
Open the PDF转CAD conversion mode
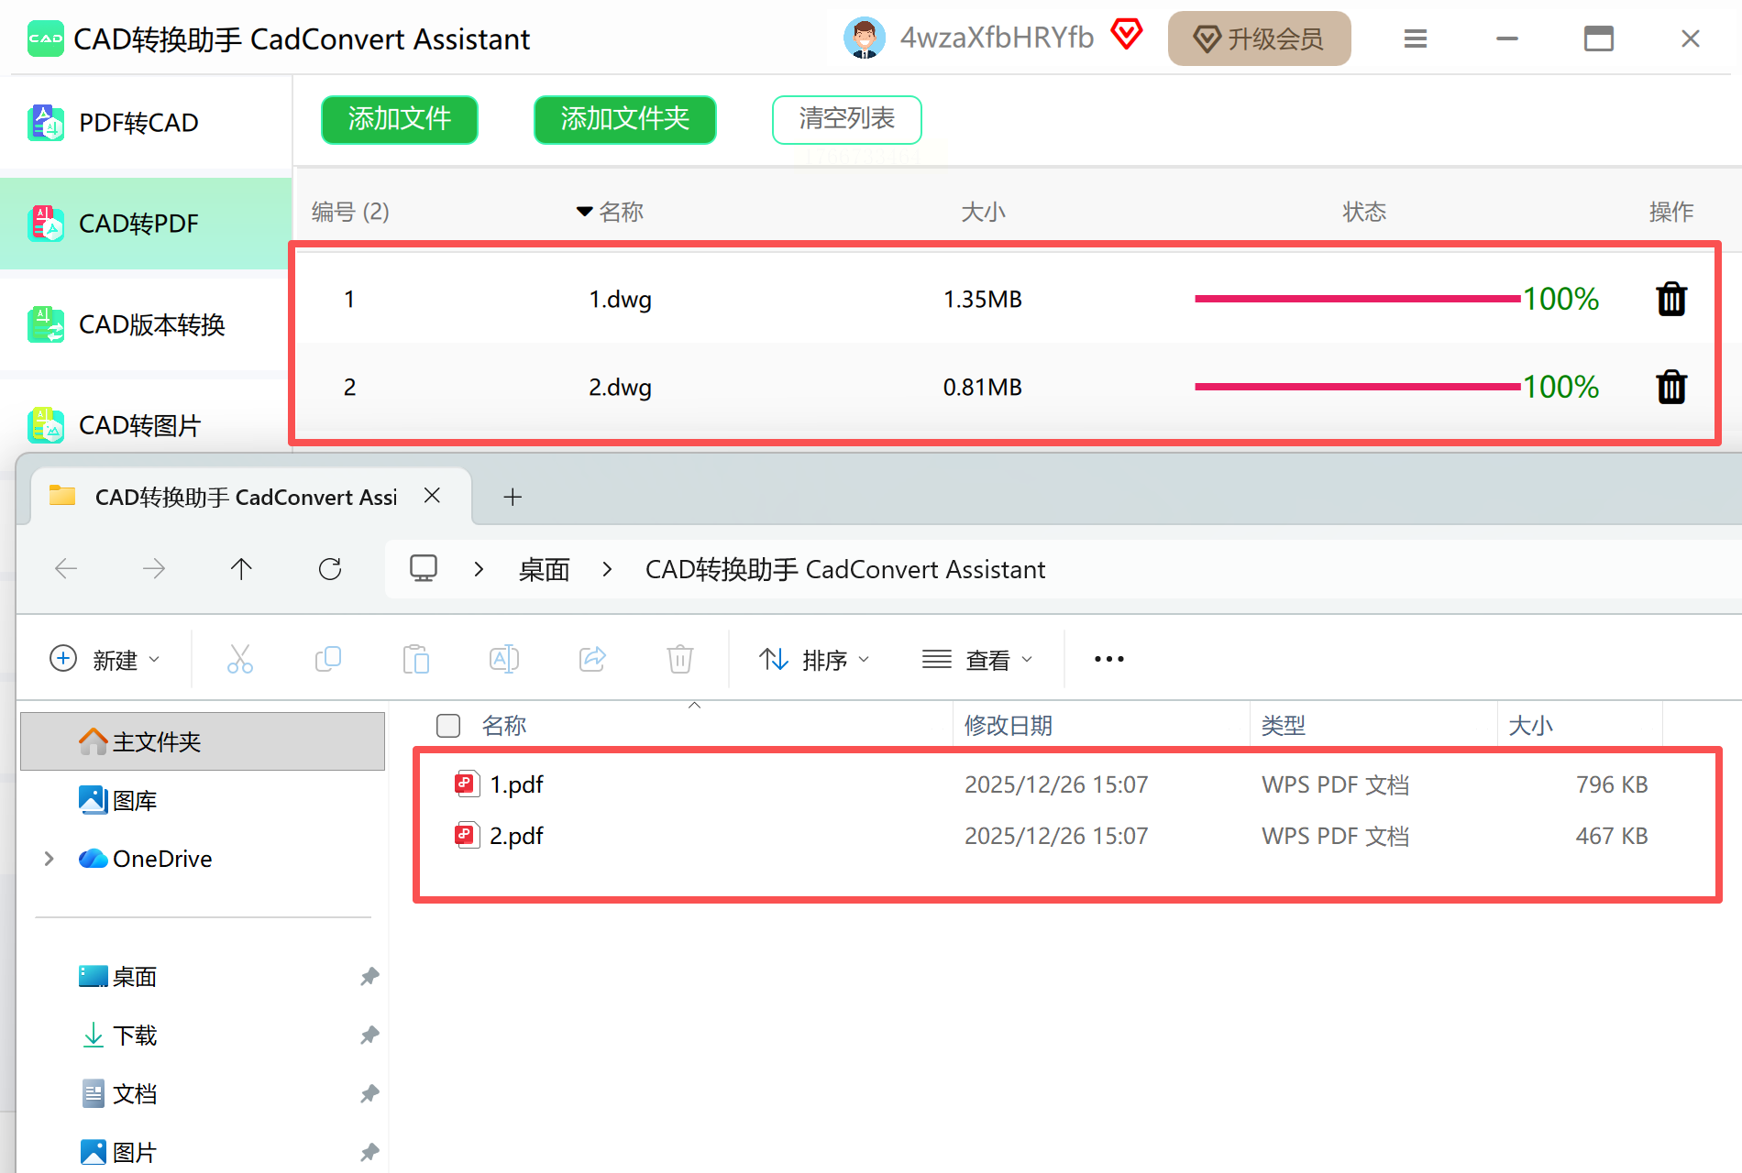pyautogui.click(x=146, y=123)
